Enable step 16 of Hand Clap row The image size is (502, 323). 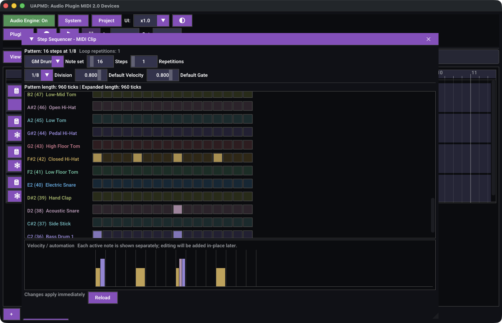coord(248,196)
